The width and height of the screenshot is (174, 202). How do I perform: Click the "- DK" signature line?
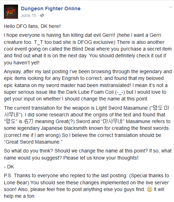[9, 167]
